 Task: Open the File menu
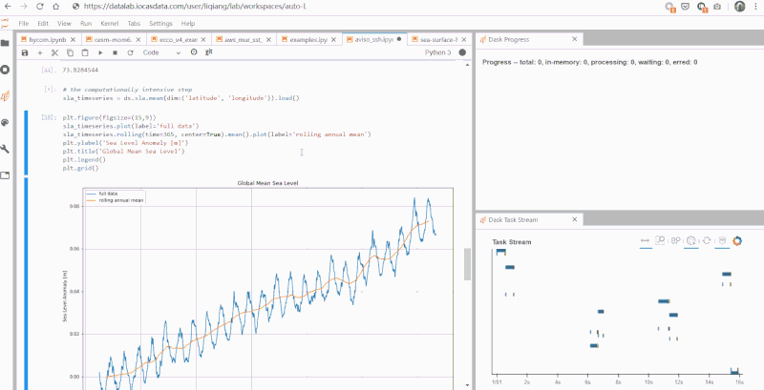[x=23, y=23]
